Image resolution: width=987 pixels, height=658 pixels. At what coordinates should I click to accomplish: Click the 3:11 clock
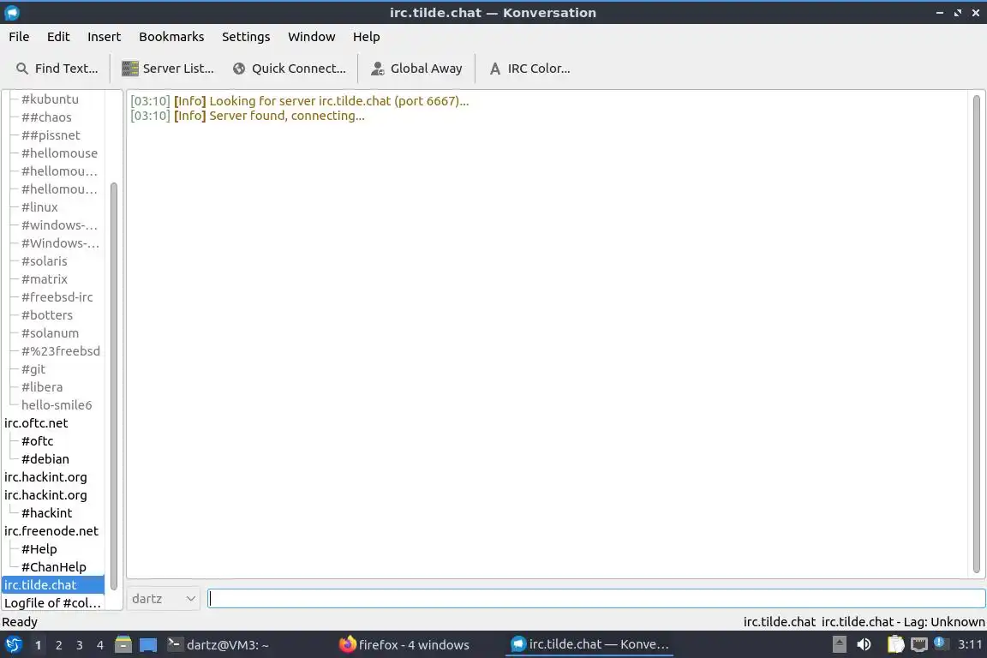pos(970,644)
